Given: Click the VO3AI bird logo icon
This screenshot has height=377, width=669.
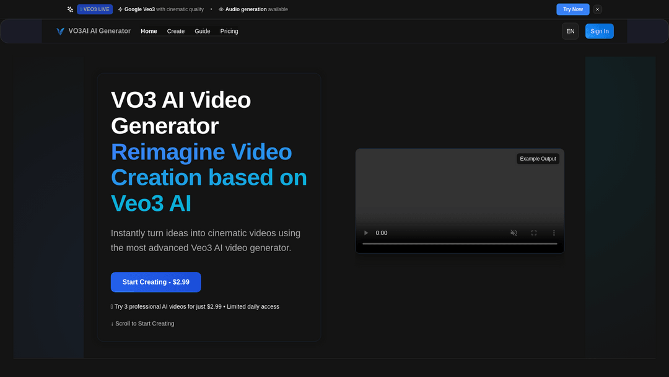Looking at the screenshot, I should pos(60,31).
